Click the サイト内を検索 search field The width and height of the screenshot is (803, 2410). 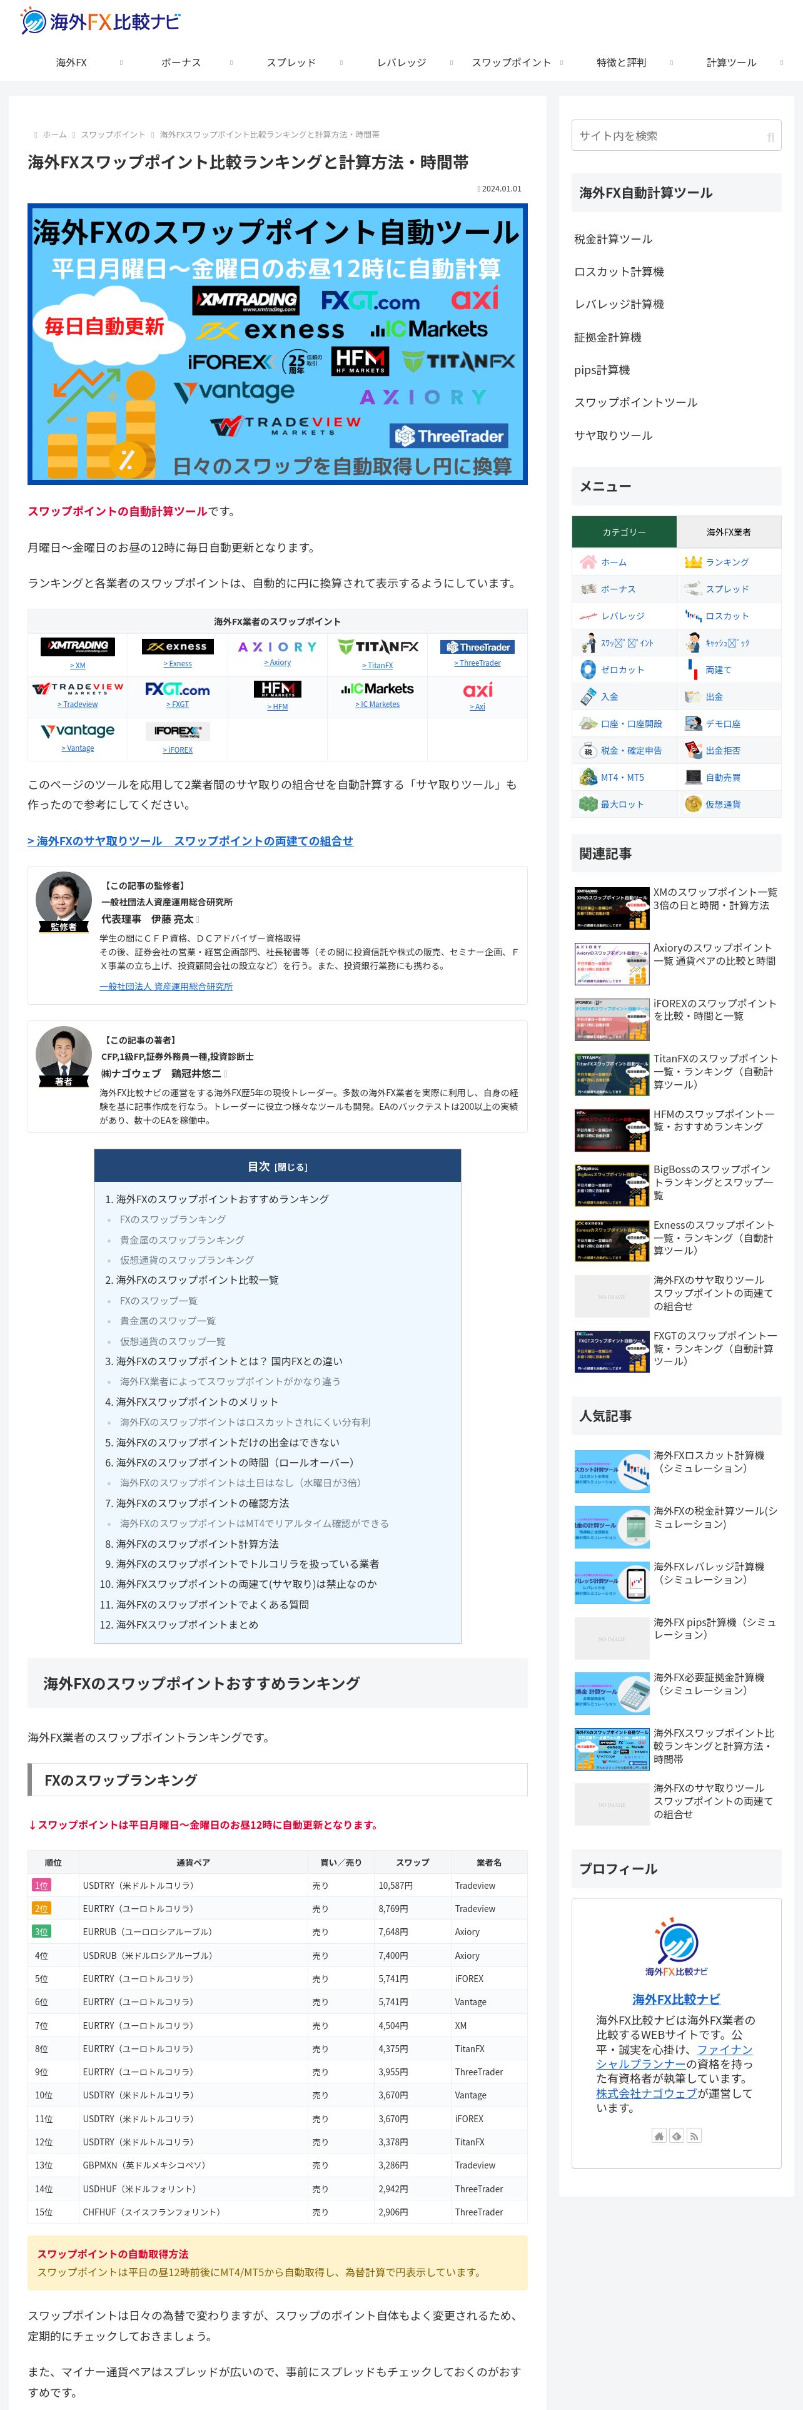676,136
